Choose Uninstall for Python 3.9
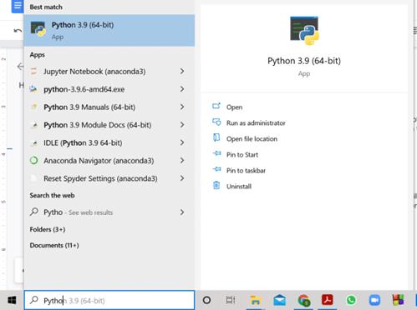Viewport: 417px width, 310px height. click(x=239, y=187)
